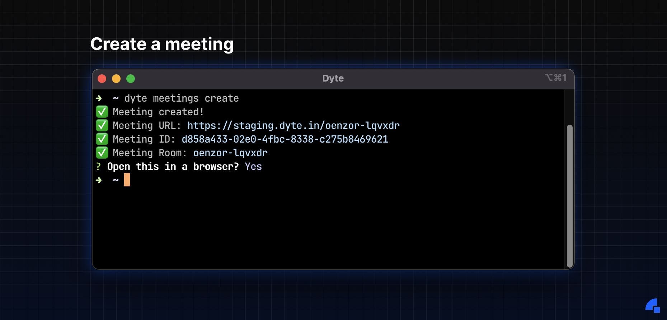Click the checkmark icon beside Meeting ID

[x=102, y=139]
